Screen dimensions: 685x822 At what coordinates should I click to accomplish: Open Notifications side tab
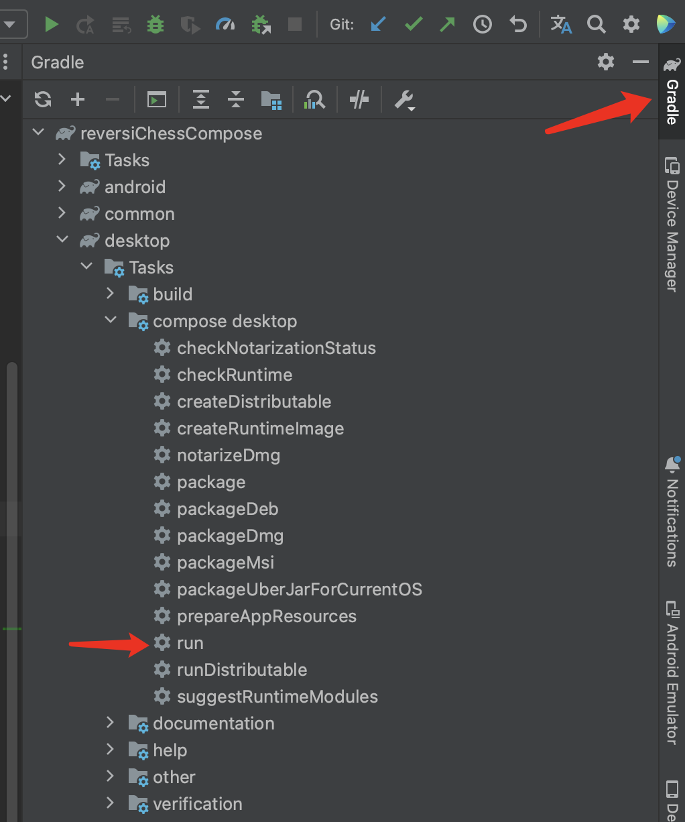coord(672,512)
